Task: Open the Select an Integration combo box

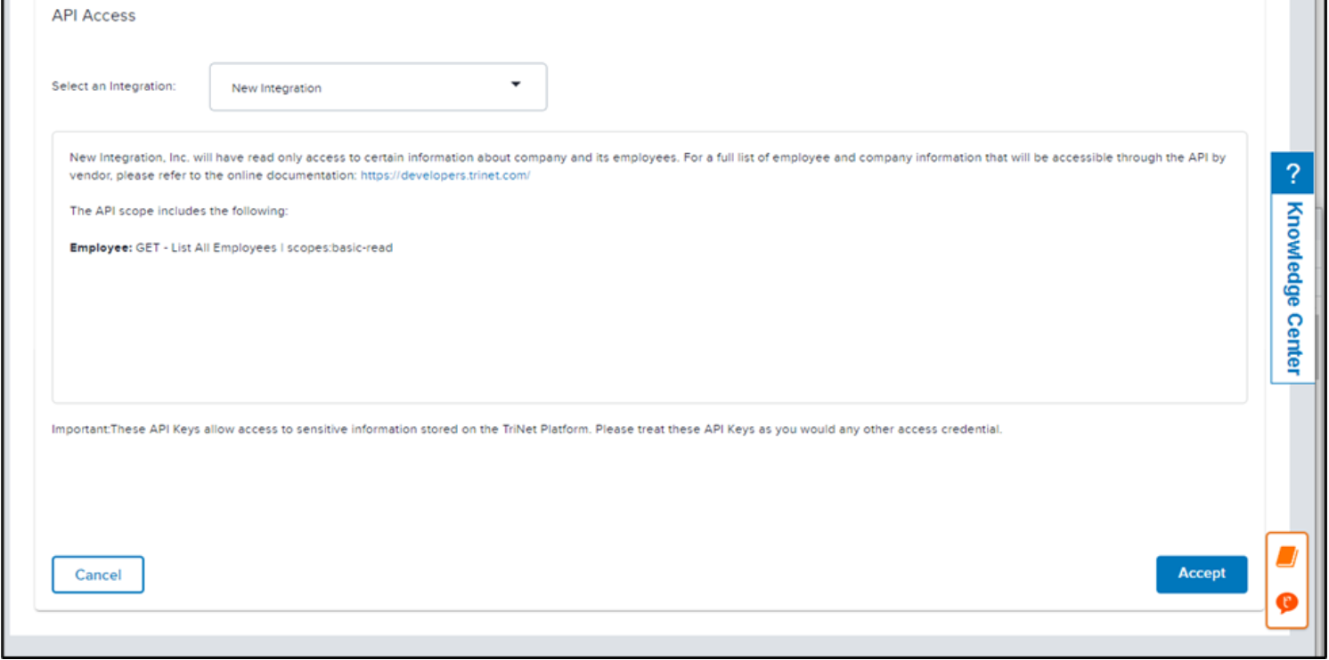Action: [x=378, y=87]
